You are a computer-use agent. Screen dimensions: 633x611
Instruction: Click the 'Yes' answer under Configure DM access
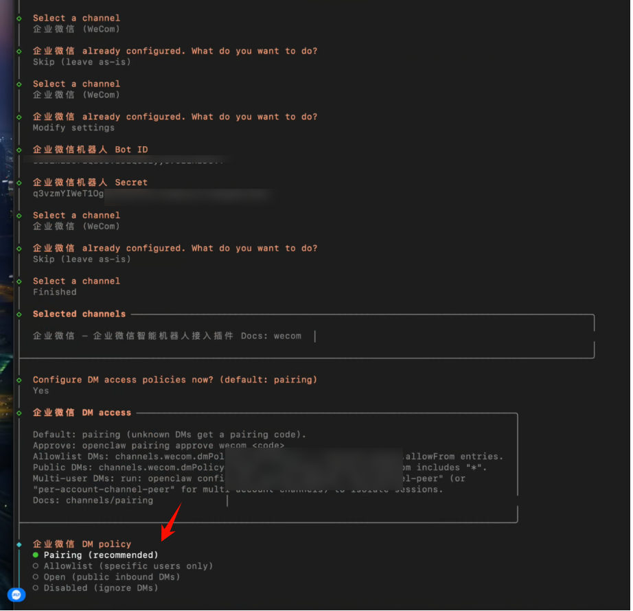[41, 391]
